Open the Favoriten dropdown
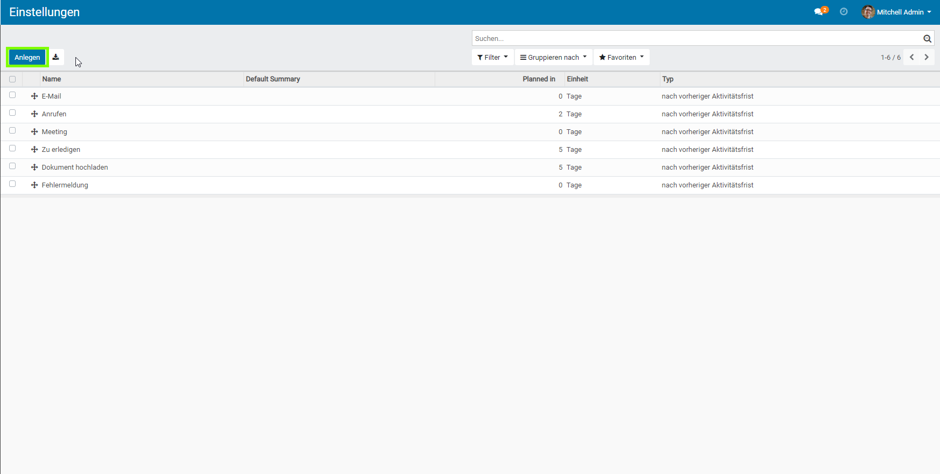The image size is (940, 474). [x=621, y=57]
